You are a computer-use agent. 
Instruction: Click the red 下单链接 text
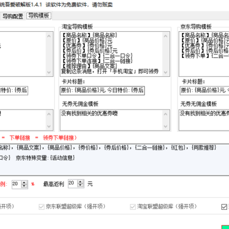[20, 138]
